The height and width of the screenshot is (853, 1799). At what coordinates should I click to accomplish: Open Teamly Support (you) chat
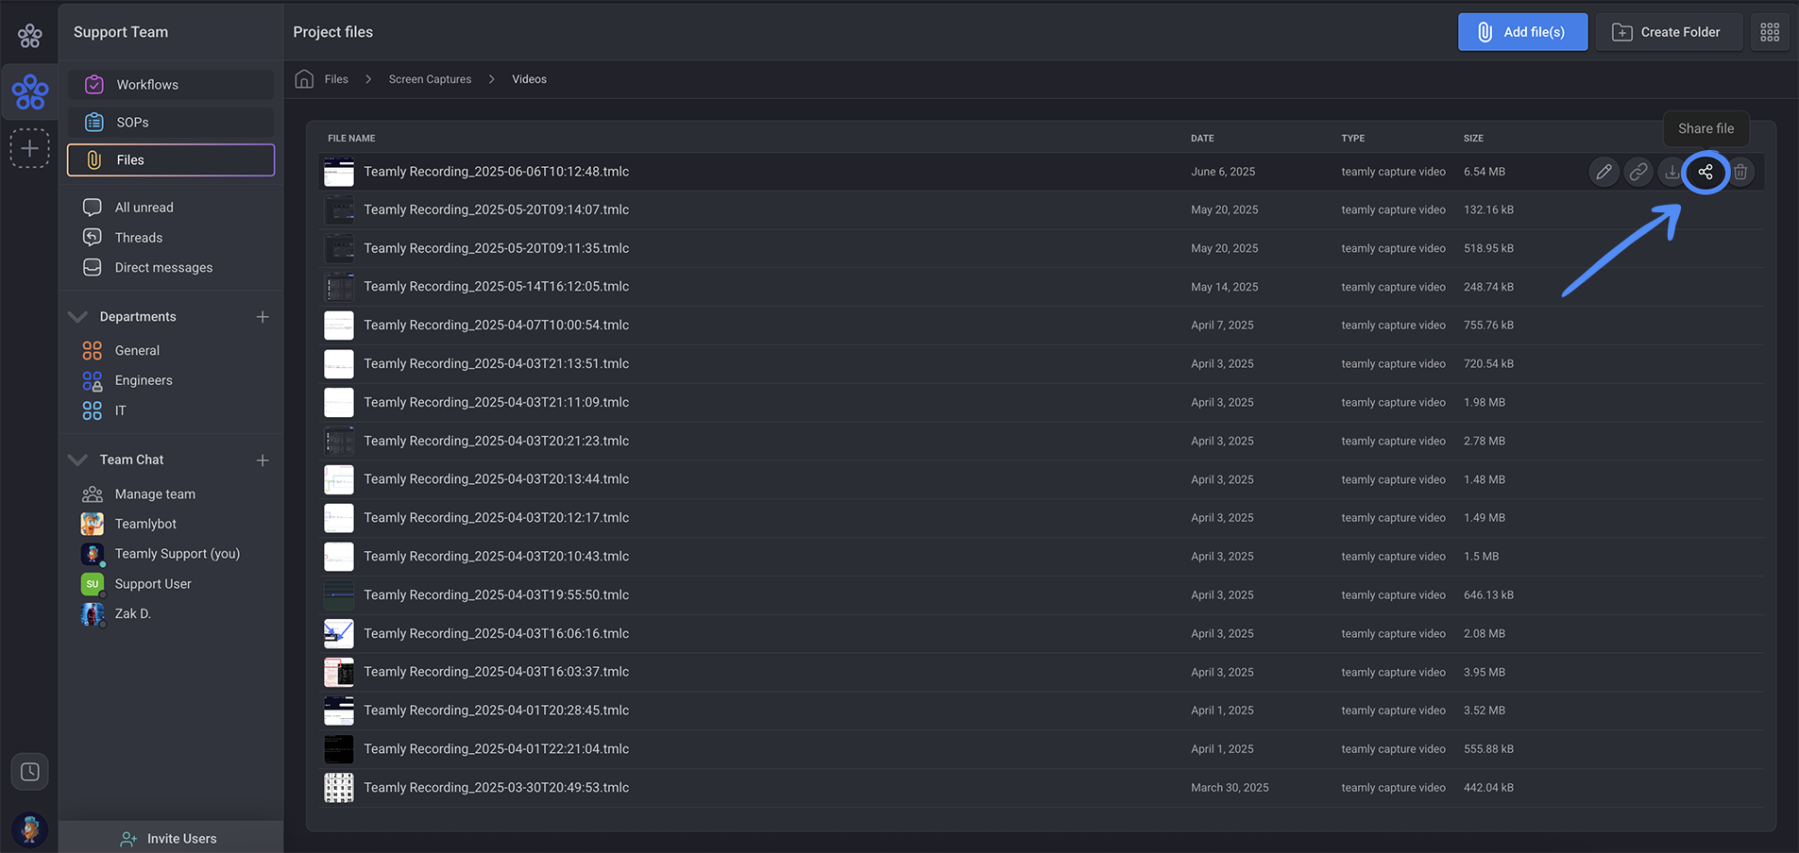pyautogui.click(x=177, y=555)
